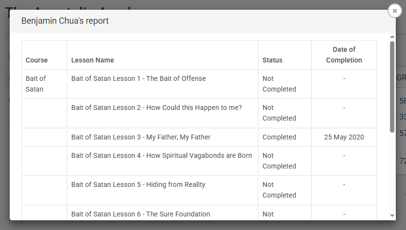Click the Date of Completion header

pyautogui.click(x=344, y=55)
